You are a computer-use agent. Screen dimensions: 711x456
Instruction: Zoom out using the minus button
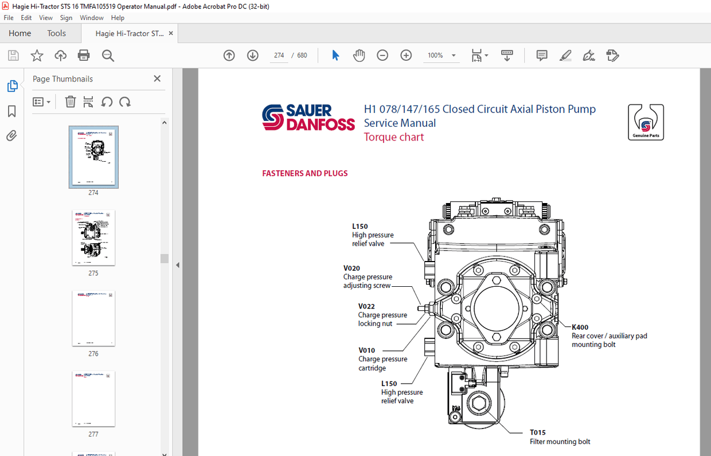[382, 55]
